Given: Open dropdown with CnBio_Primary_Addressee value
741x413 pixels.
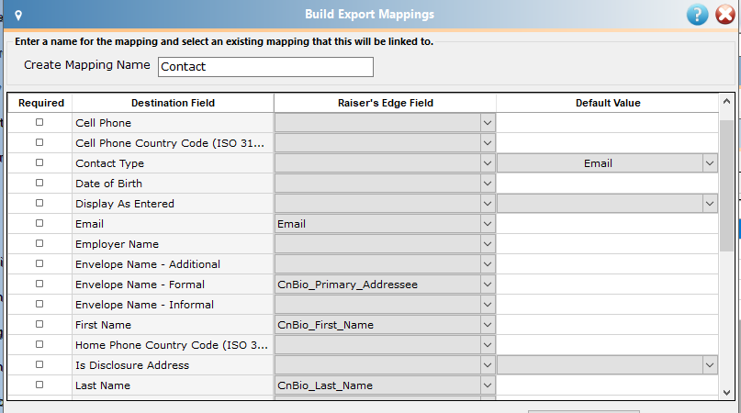Looking at the screenshot, I should (488, 285).
